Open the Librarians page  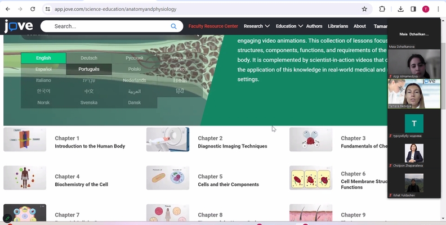[x=338, y=26]
